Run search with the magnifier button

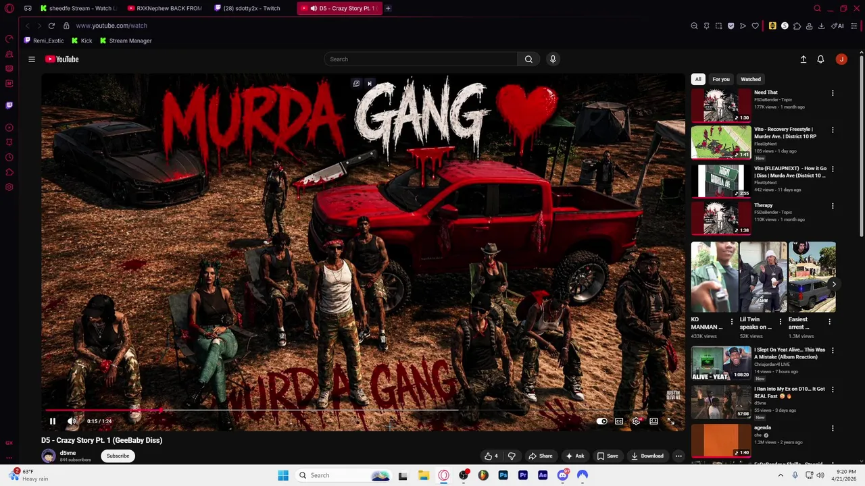[x=528, y=59]
